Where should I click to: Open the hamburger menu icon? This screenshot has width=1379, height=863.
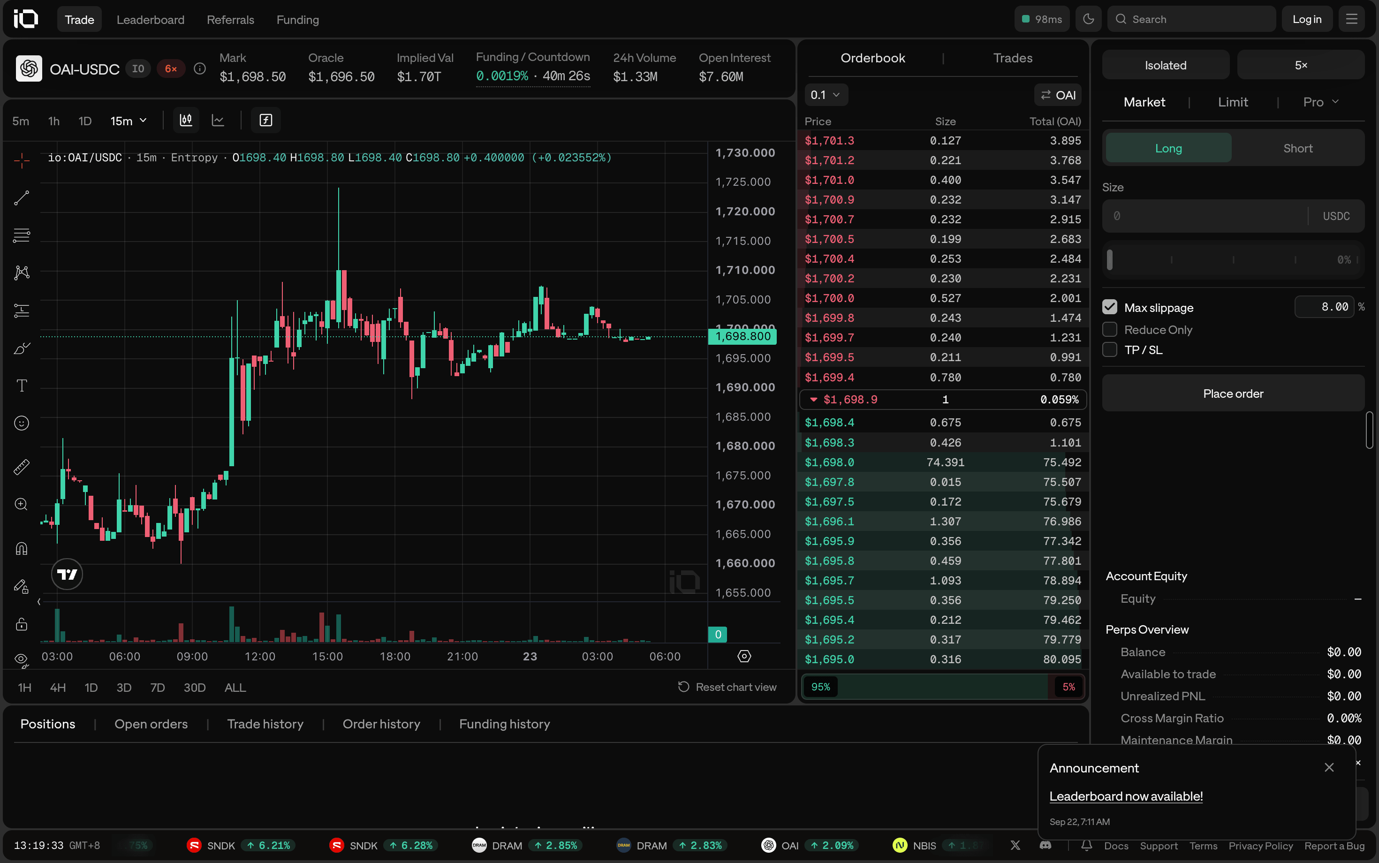(1352, 19)
